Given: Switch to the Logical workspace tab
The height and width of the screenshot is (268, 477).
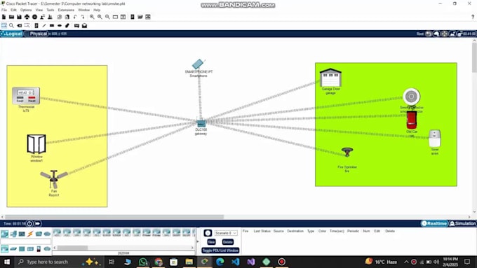Looking at the screenshot, I should [11, 34].
